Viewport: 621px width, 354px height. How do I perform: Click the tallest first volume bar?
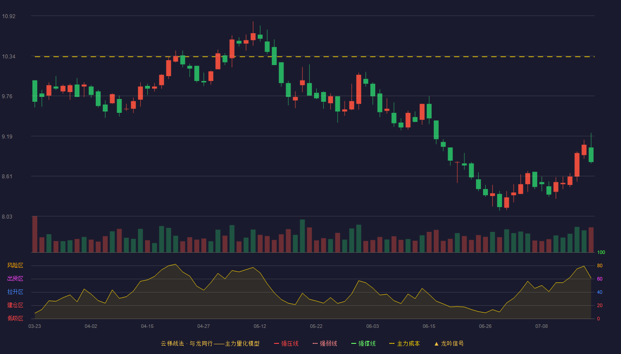coord(35,234)
